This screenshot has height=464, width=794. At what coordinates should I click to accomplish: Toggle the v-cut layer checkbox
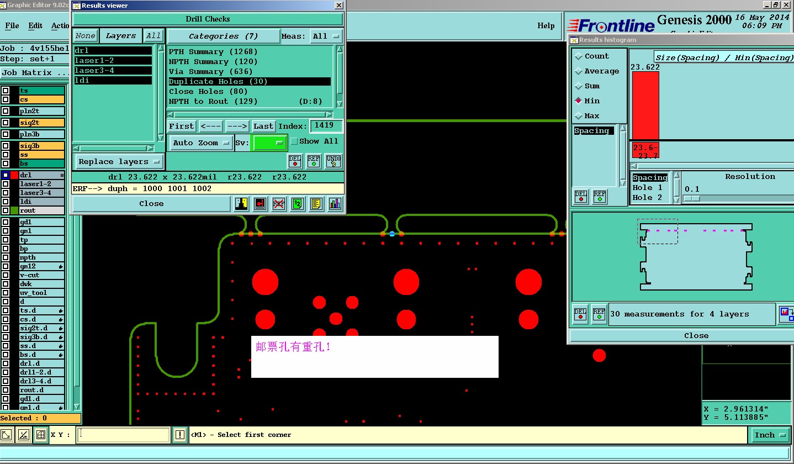[x=6, y=275]
